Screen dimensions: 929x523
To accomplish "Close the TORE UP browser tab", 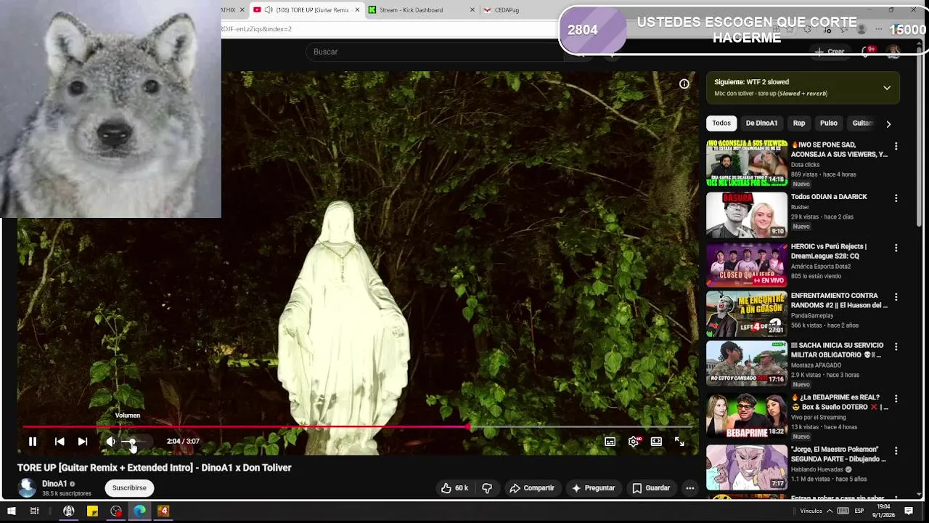I will tap(357, 10).
